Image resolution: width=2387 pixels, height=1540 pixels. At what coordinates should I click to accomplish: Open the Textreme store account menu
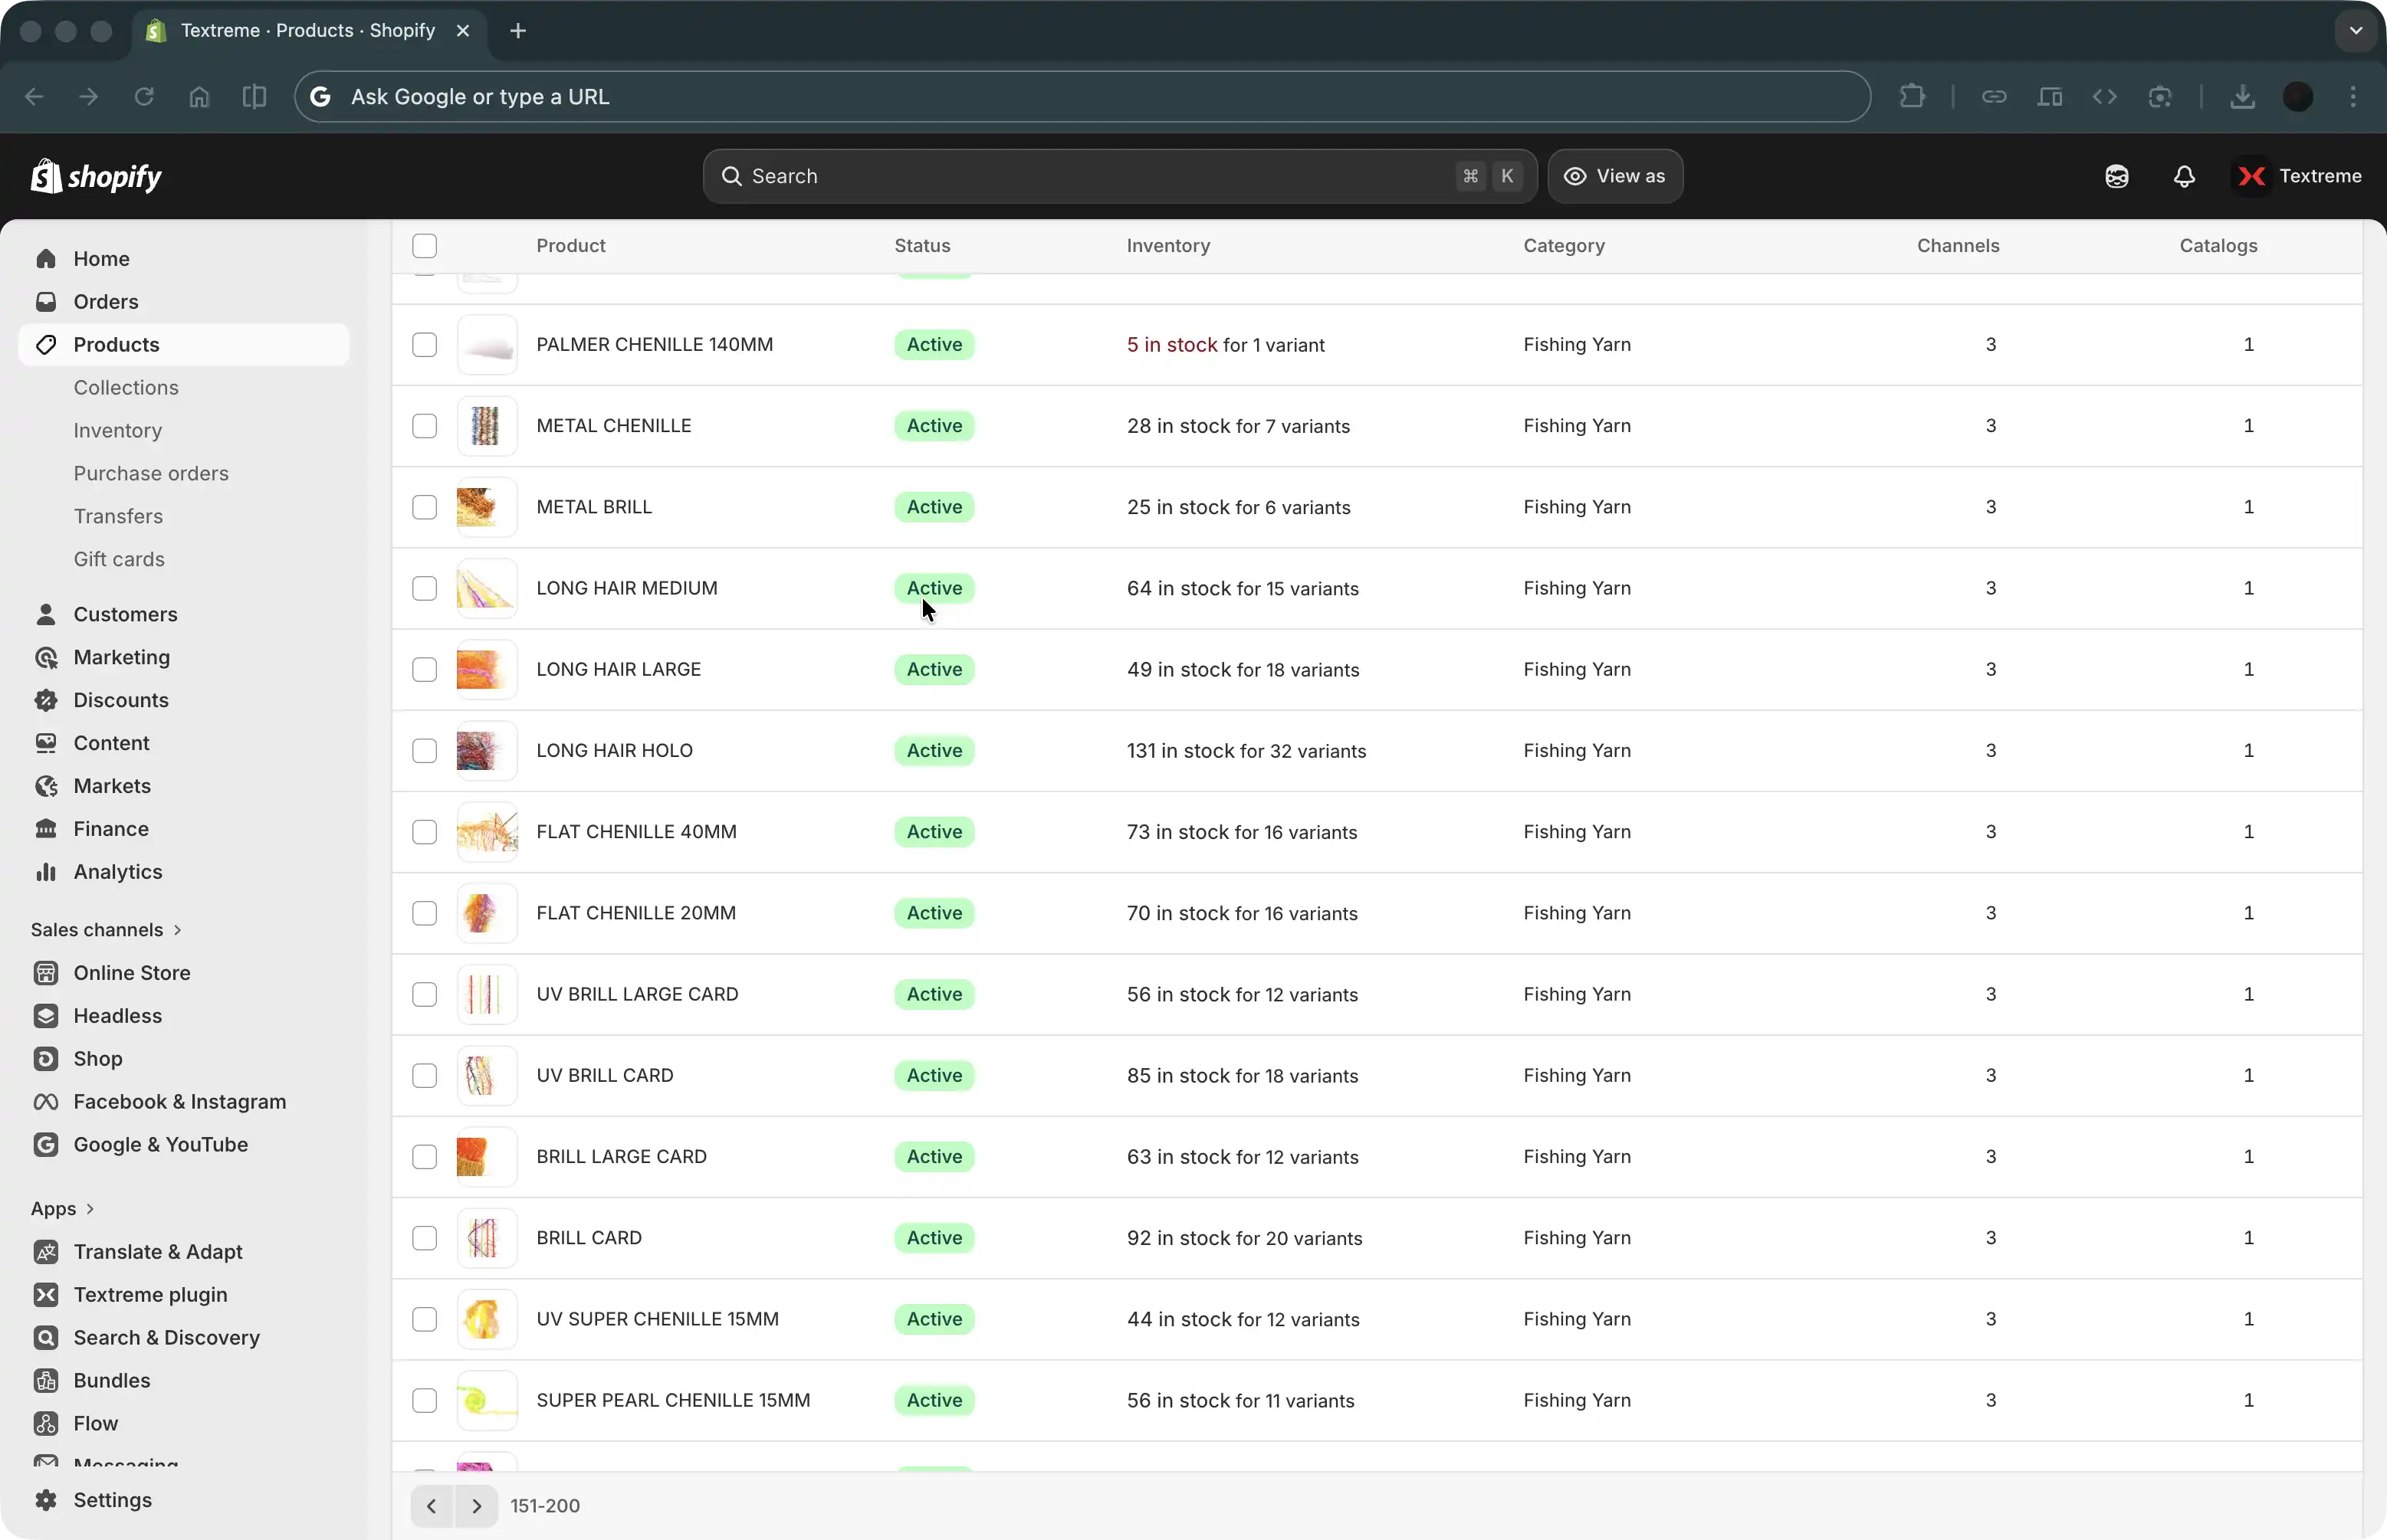pos(2298,176)
